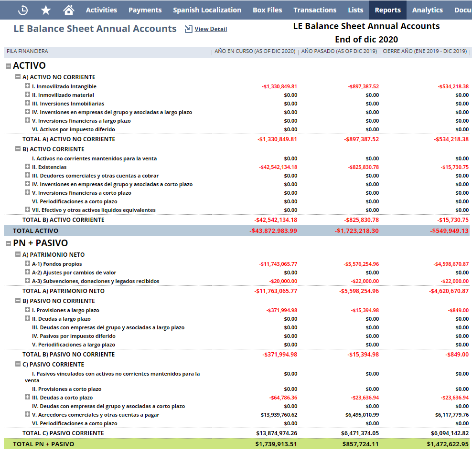Click Provisiones a largo plazo amount -$371,994.98

[x=282, y=310]
